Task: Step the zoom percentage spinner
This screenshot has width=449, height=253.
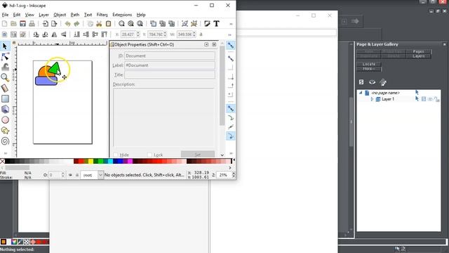Action: click(x=234, y=175)
